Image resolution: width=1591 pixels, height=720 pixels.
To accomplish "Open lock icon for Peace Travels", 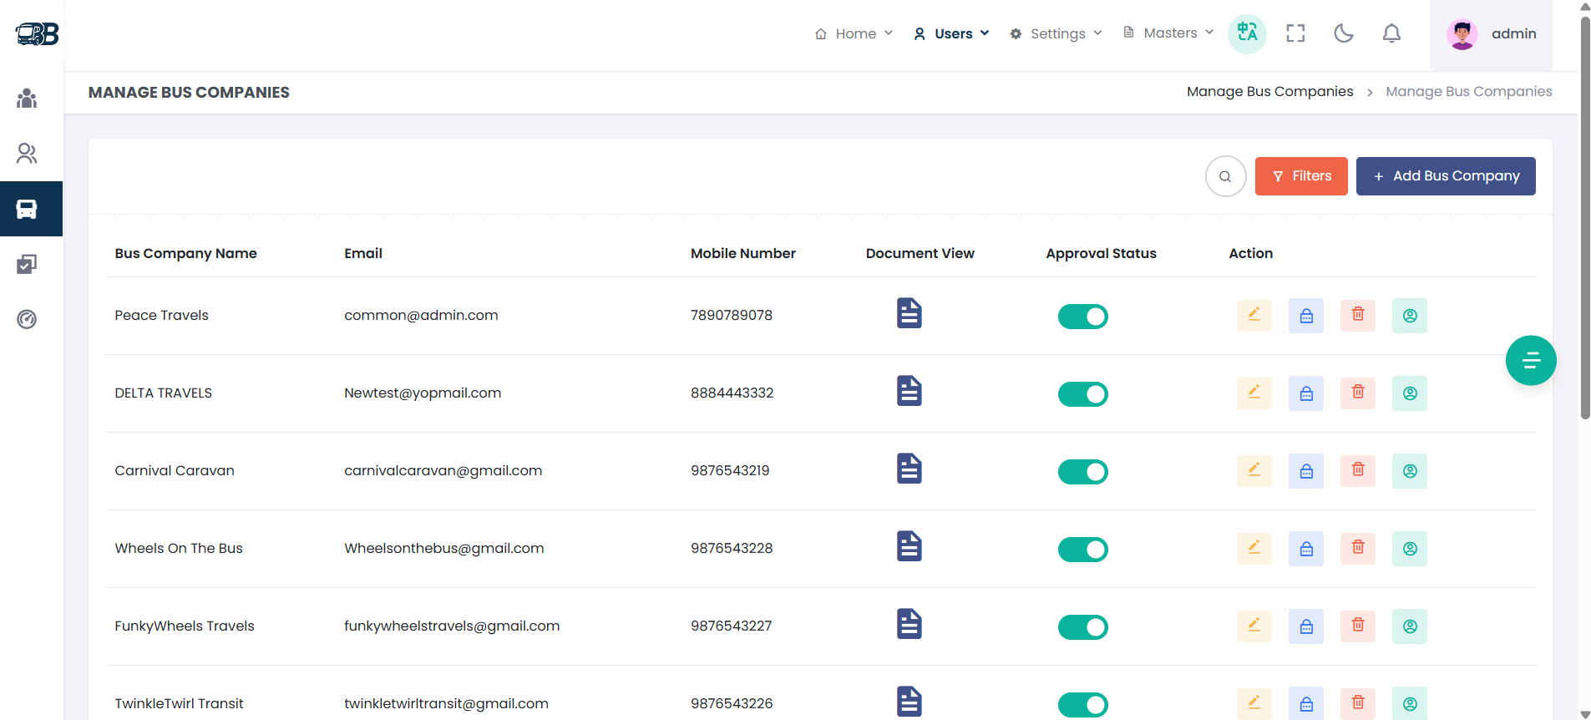I will point(1306,316).
